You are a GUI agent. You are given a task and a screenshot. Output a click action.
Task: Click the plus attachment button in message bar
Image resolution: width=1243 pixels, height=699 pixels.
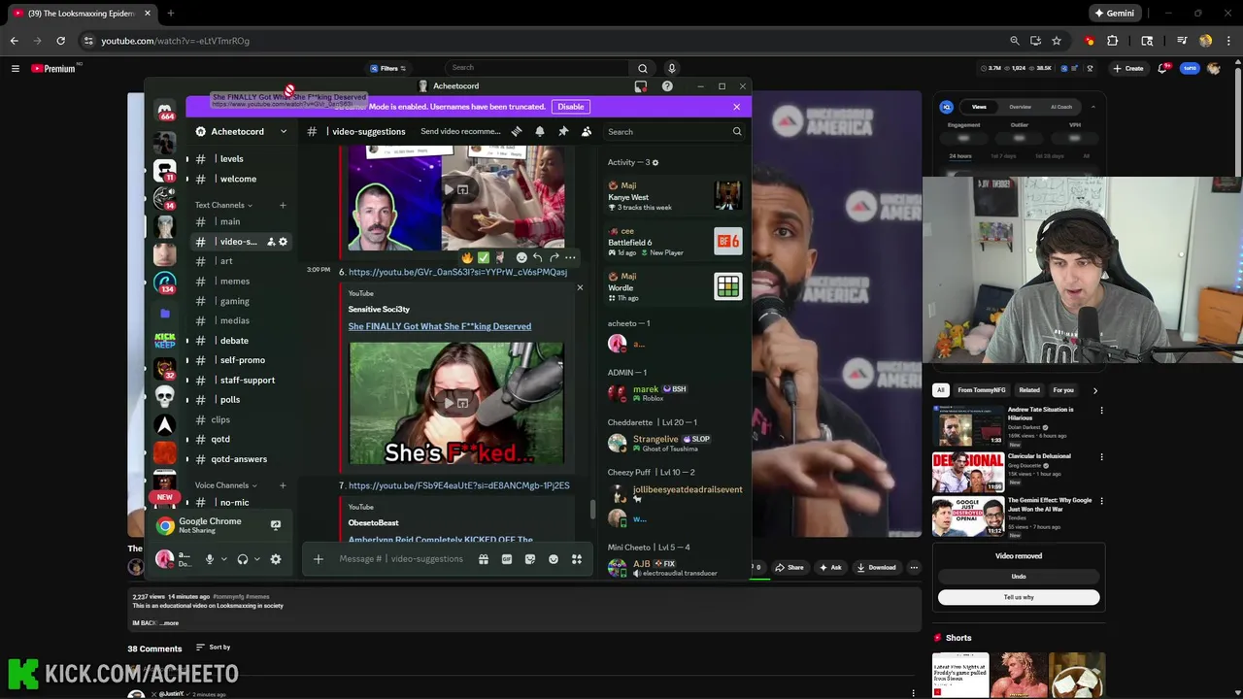click(x=318, y=559)
